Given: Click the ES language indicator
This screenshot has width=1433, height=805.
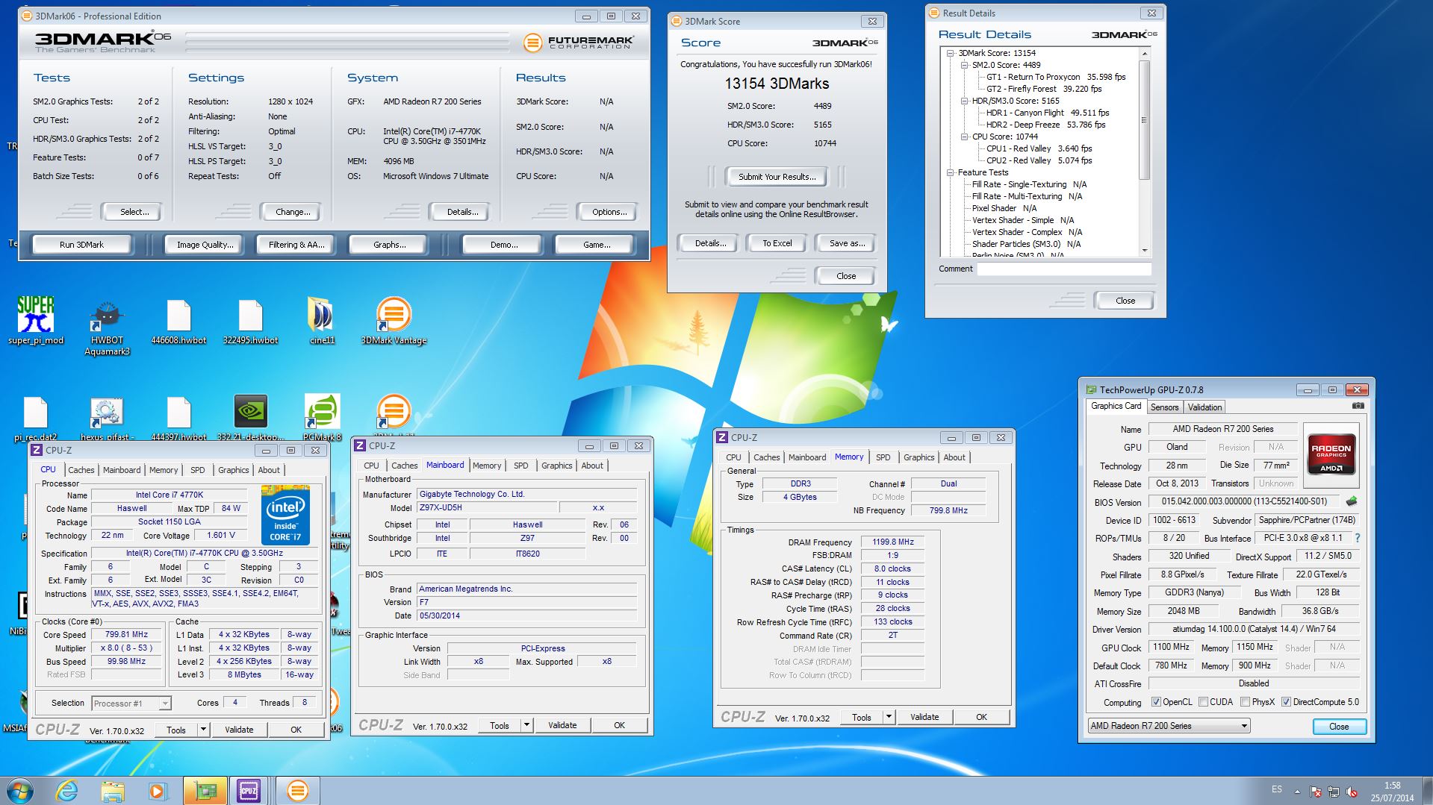Looking at the screenshot, I should pos(1276,789).
